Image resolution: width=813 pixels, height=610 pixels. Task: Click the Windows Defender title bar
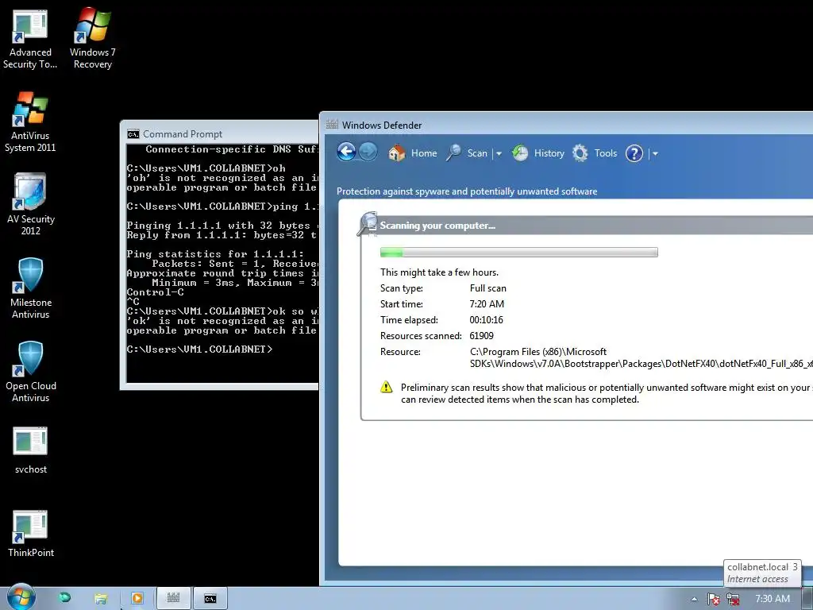566,125
